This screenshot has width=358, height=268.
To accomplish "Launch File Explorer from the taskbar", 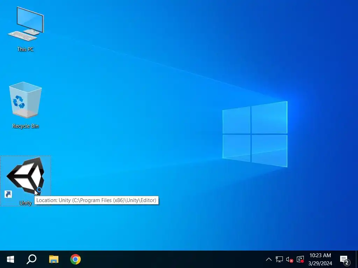I will point(53,259).
